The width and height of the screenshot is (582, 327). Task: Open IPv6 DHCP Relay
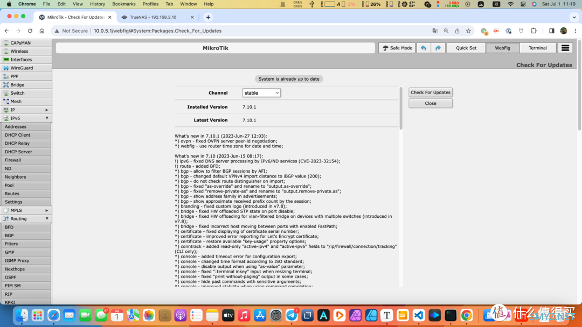(x=26, y=143)
